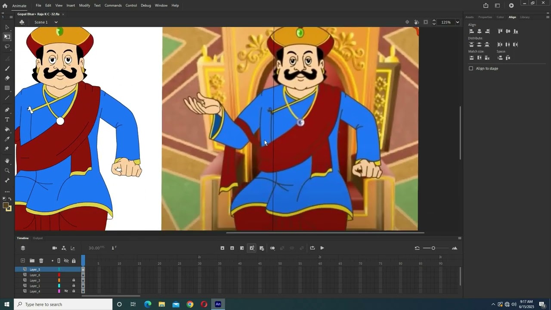
Task: Select the Hand tool
Action: click(7, 161)
